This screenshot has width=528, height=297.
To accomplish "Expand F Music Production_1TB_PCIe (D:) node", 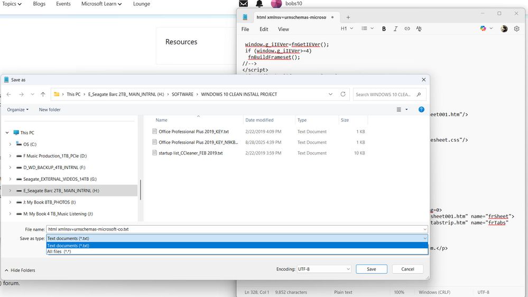I will point(10,156).
